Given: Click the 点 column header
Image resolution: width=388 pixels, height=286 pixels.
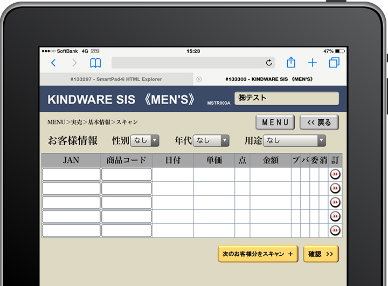Looking at the screenshot, I should pyautogui.click(x=242, y=160).
